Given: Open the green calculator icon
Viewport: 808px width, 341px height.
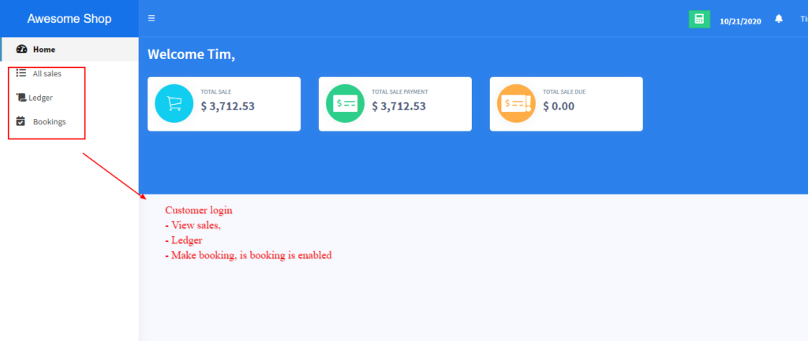Looking at the screenshot, I should click(699, 19).
